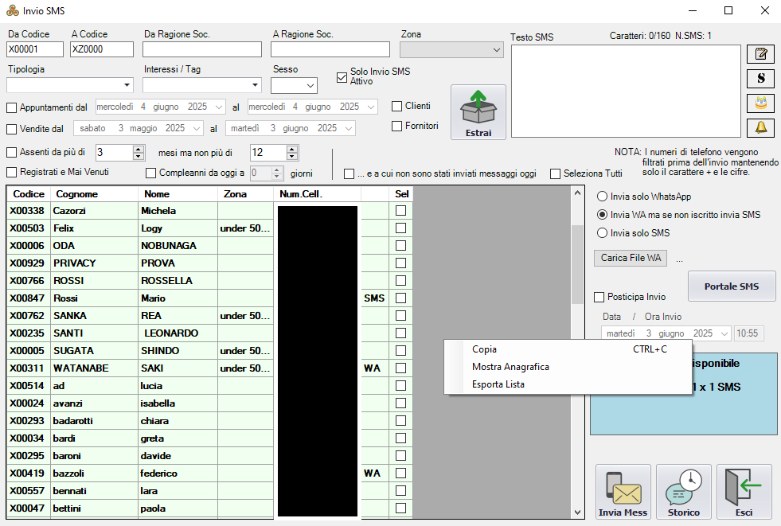
Task: Select the Invia solo WhatsApp option
Action: coord(603,197)
